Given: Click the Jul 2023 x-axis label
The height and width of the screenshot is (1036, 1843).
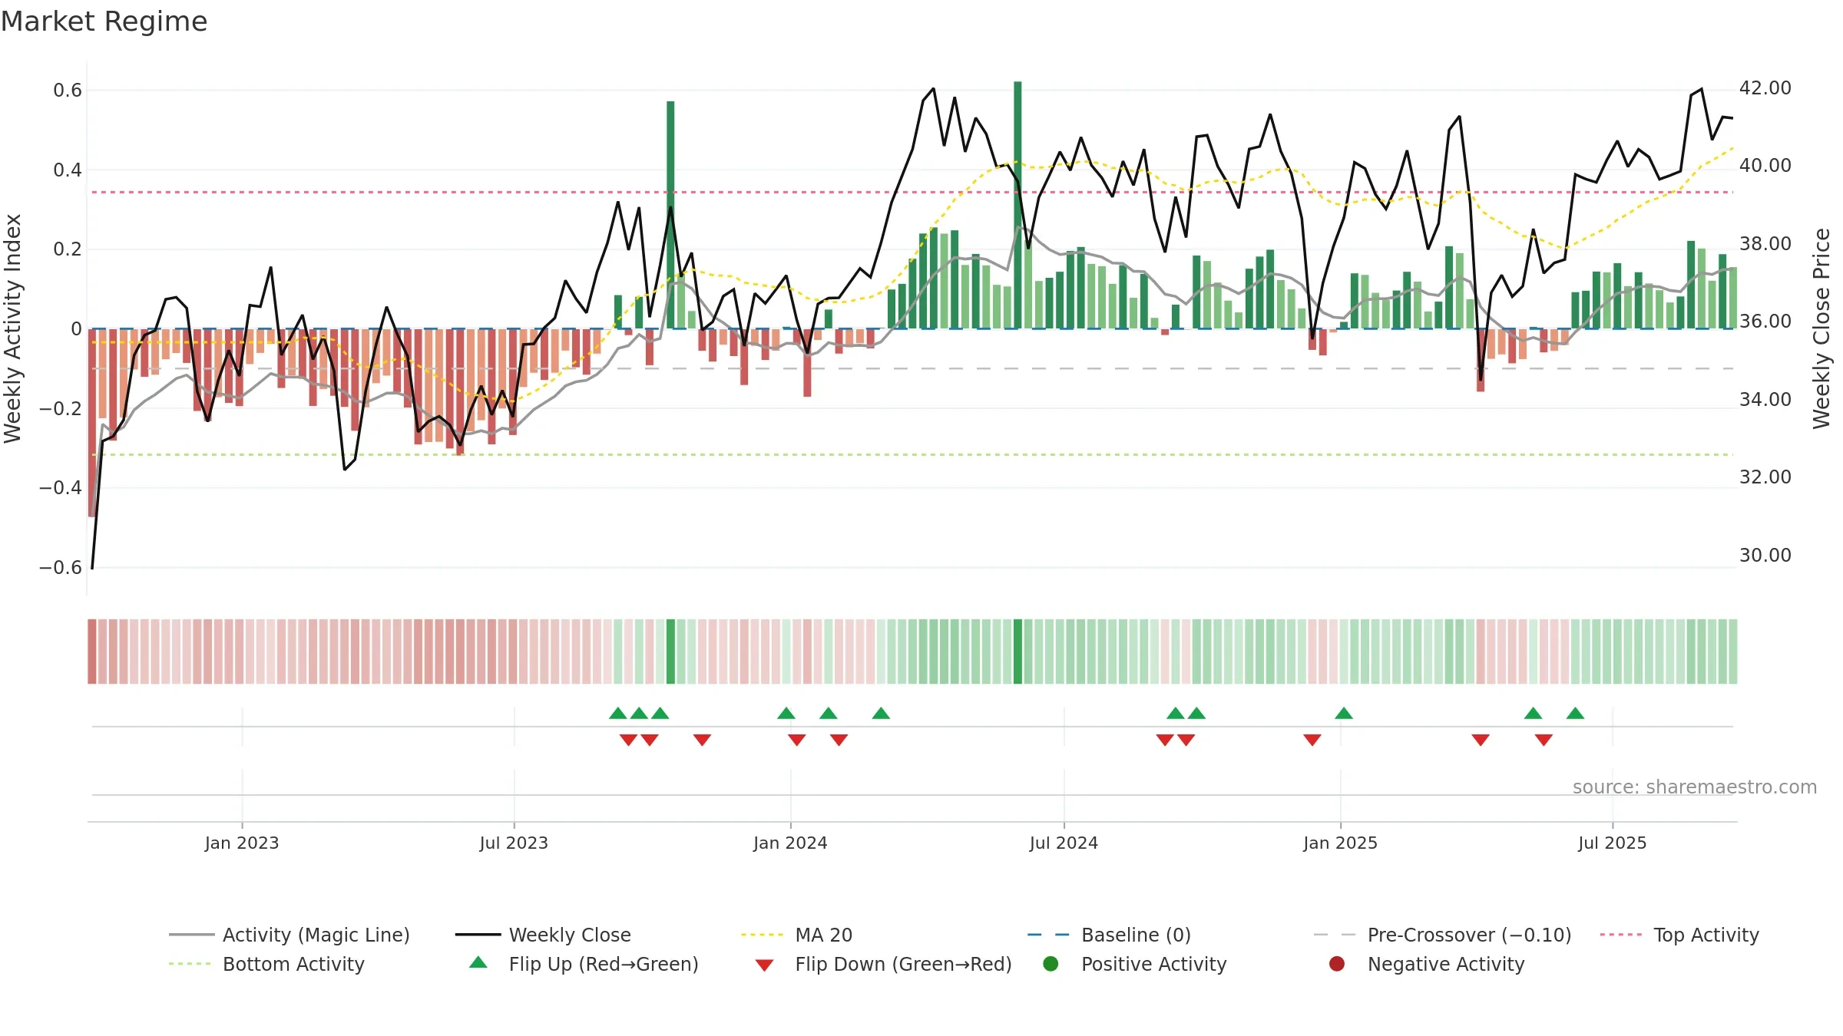Looking at the screenshot, I should point(514,843).
